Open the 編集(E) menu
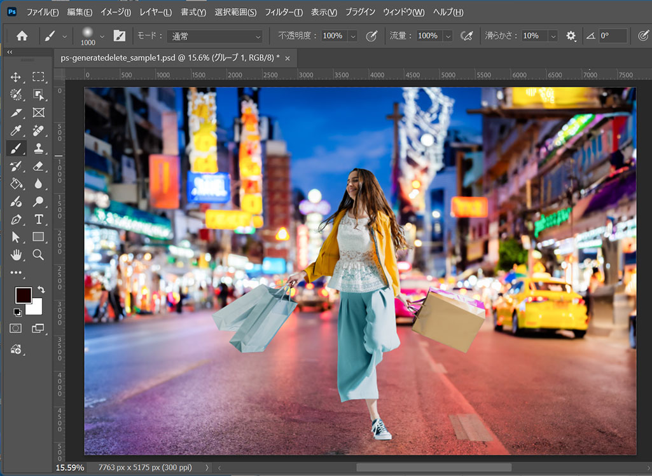Viewport: 652px width, 476px height. pyautogui.click(x=80, y=12)
